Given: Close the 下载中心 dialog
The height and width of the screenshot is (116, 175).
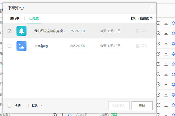Looking at the screenshot, I should pos(151,8).
